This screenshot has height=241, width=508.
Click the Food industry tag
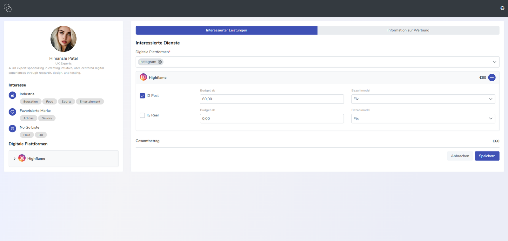[x=50, y=102]
